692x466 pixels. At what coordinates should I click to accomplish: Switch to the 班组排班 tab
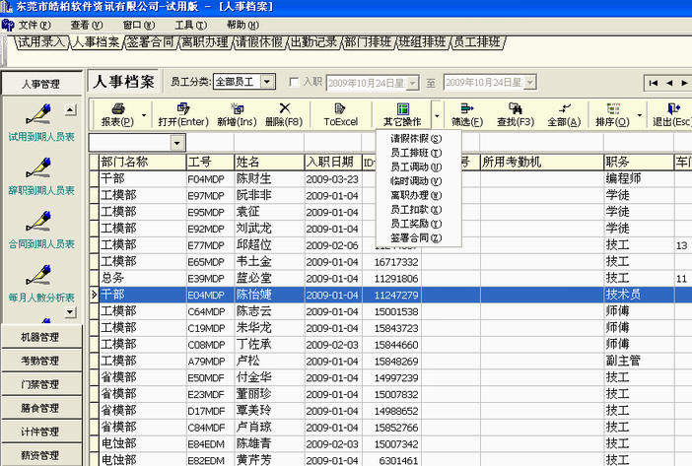422,42
